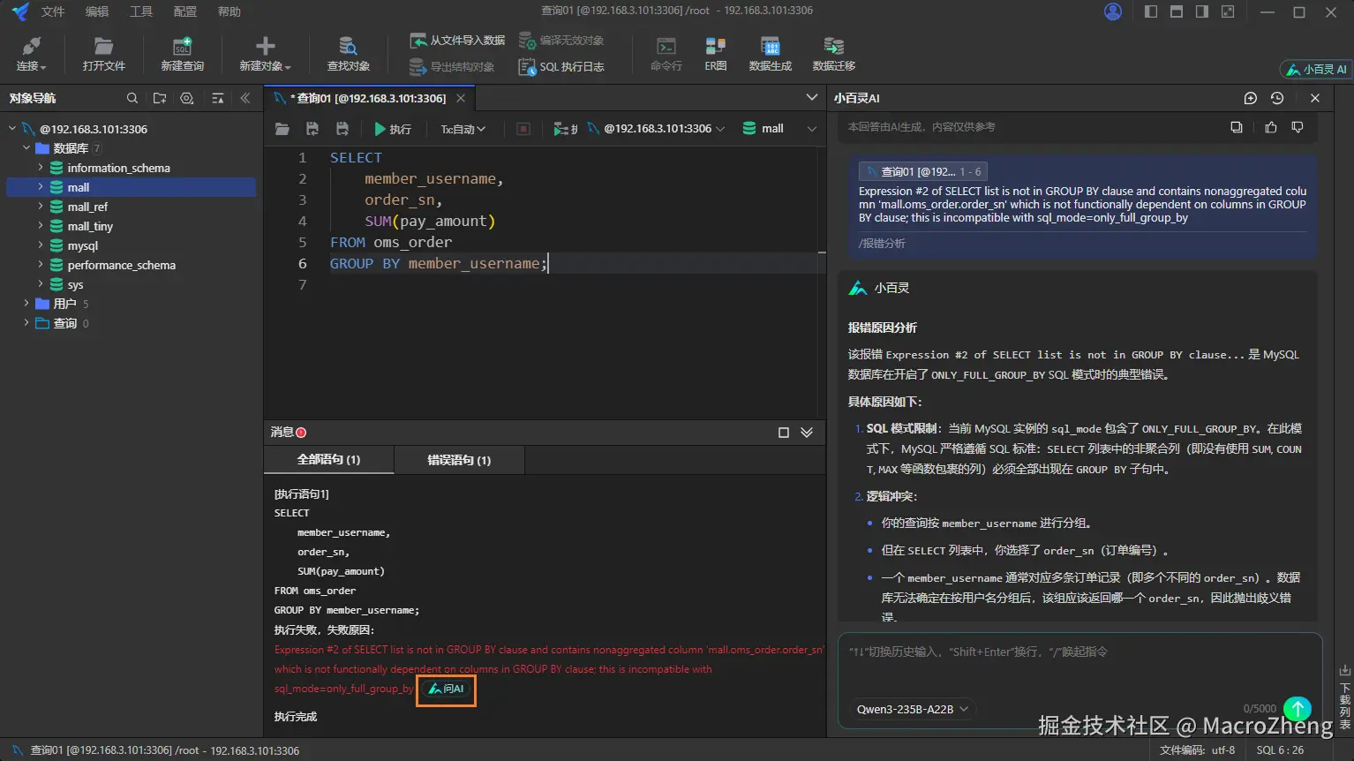1354x761 pixels.
Task: Click 打开文件 open file icon
Action: [x=103, y=54]
